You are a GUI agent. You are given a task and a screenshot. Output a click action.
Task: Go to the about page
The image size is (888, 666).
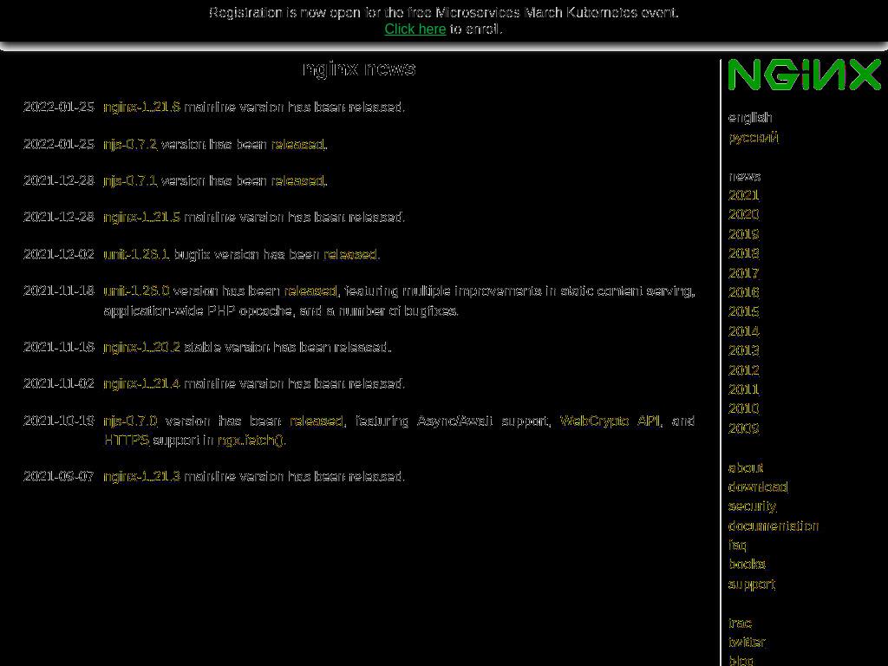745,467
